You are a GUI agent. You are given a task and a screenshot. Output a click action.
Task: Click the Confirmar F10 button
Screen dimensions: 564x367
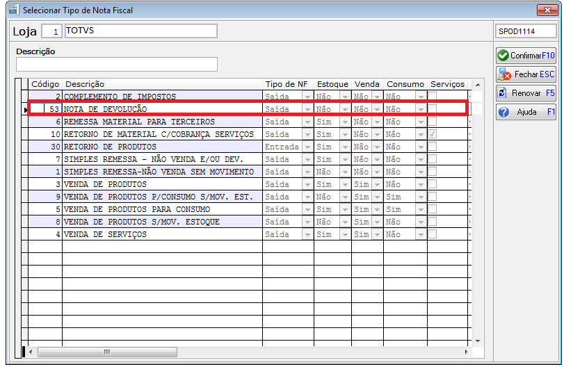click(x=526, y=56)
